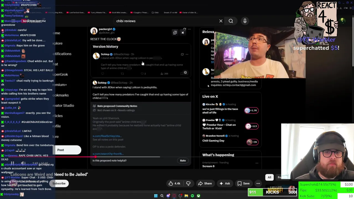Clear the YouTube search box text
The width and height of the screenshot is (354, 199).
click(x=221, y=21)
